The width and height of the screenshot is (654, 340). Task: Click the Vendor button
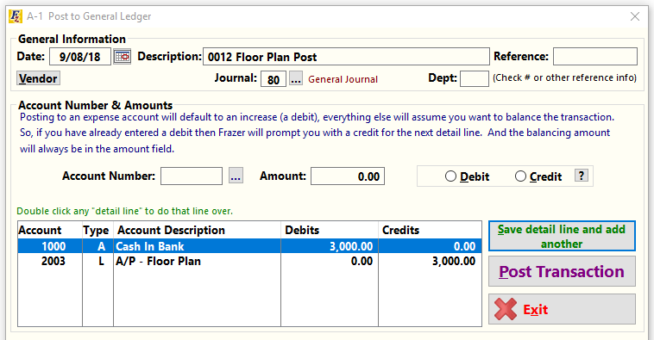(38, 78)
